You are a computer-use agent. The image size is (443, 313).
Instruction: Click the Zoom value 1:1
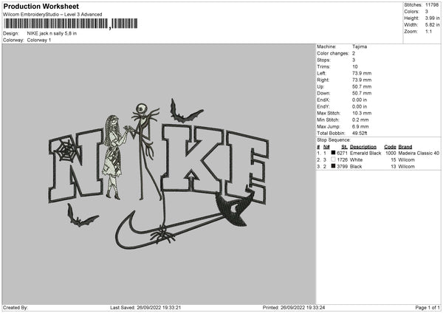[428, 31]
